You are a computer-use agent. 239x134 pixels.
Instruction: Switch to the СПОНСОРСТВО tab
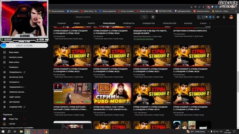[170, 23]
